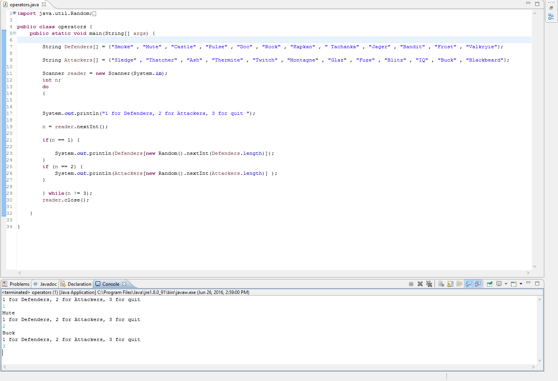Click the Console tab monitor icon
Screen dimensions: 558x381
click(98, 284)
